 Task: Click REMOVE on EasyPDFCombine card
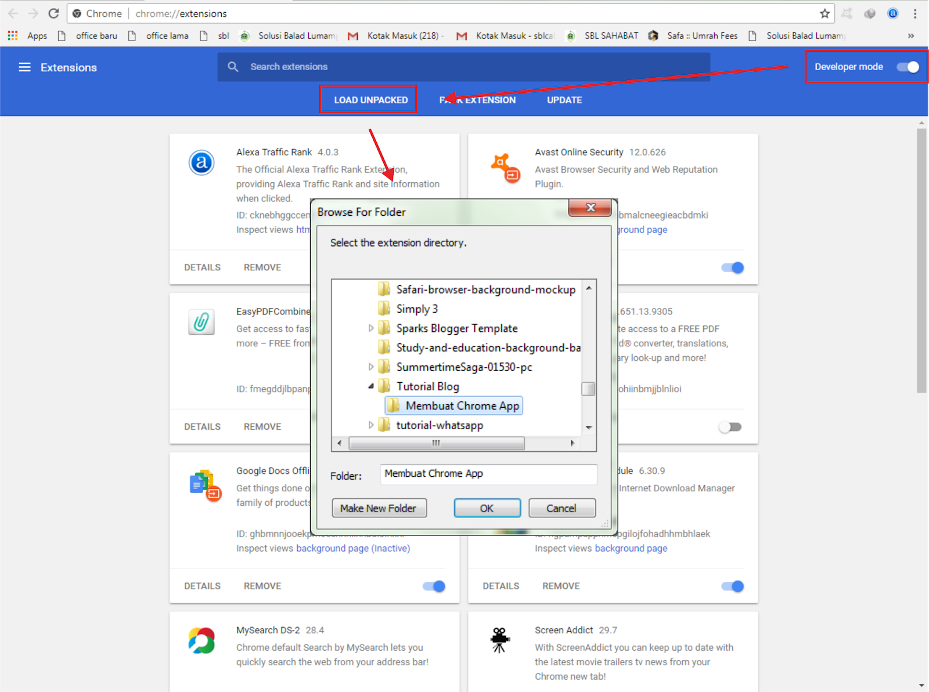point(262,427)
